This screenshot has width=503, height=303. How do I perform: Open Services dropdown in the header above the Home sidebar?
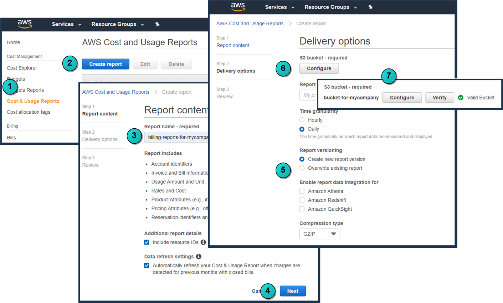point(66,24)
